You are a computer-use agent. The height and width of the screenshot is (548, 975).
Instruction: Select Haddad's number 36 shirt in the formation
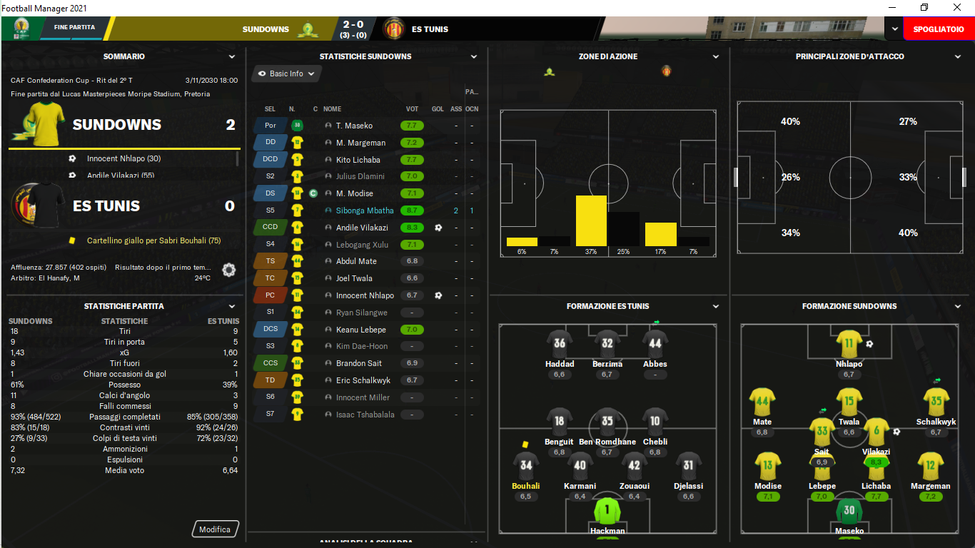click(560, 343)
